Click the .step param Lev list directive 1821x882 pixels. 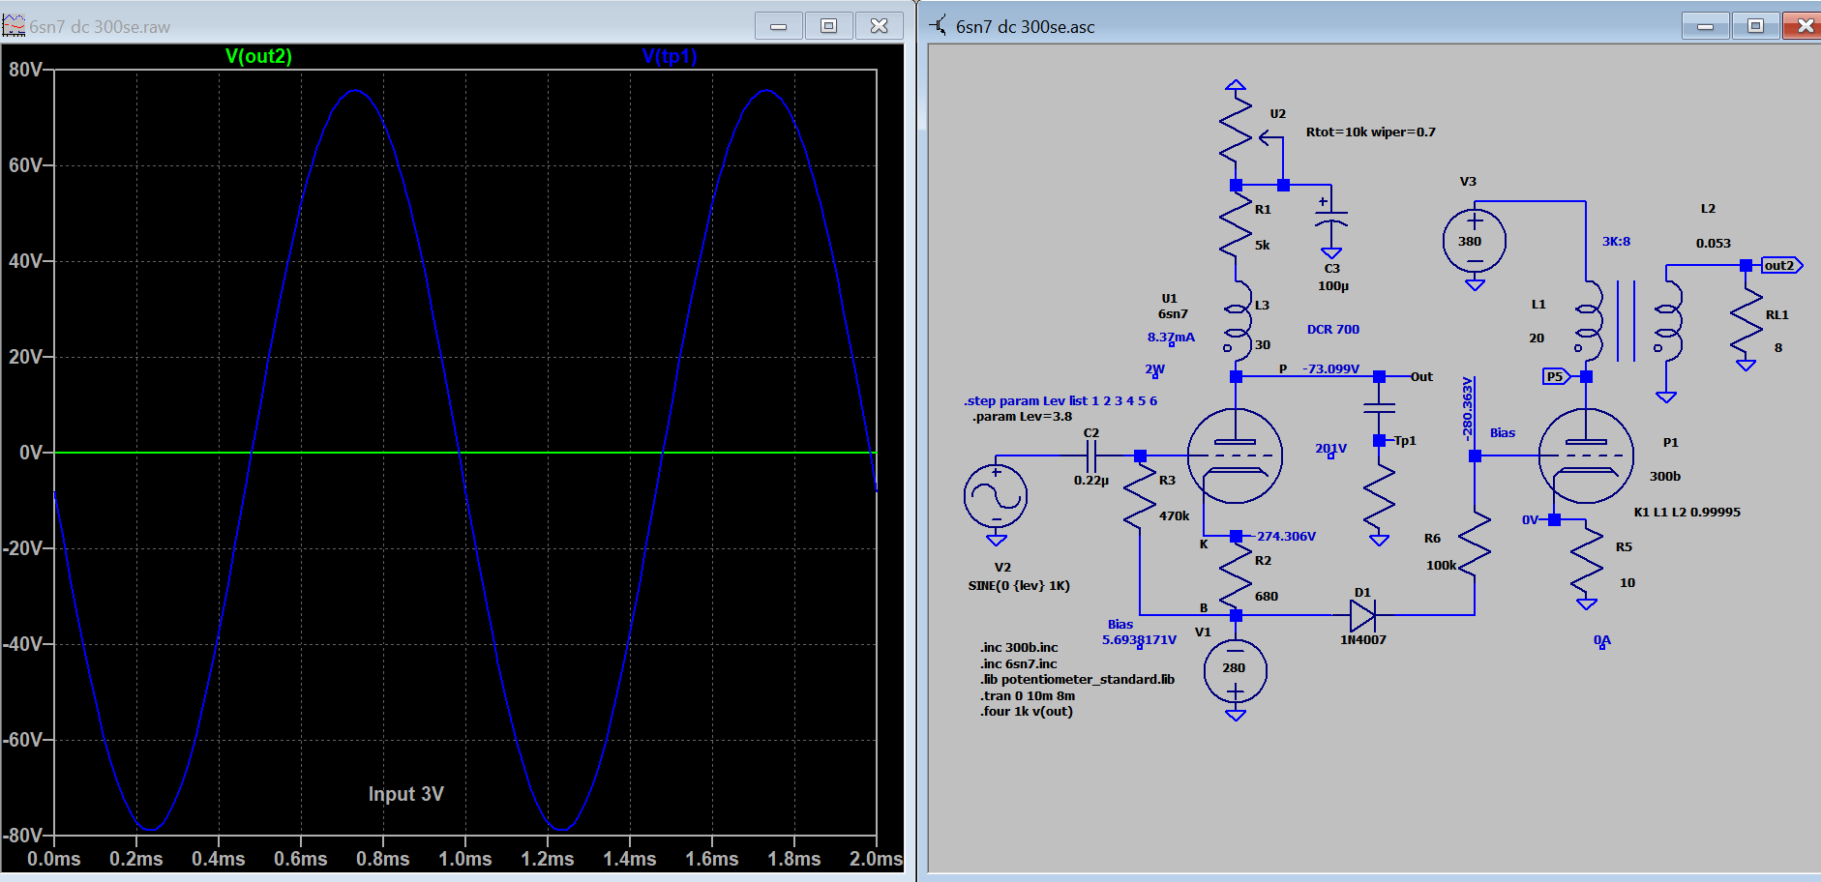[1060, 400]
